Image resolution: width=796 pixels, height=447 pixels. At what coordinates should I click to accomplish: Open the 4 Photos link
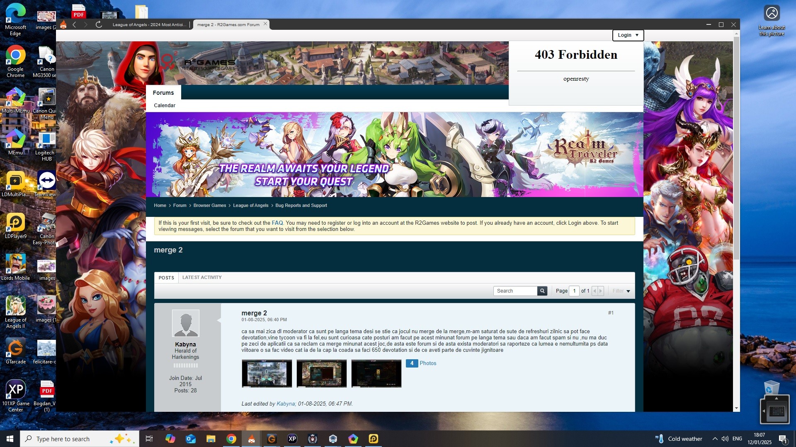click(421, 363)
